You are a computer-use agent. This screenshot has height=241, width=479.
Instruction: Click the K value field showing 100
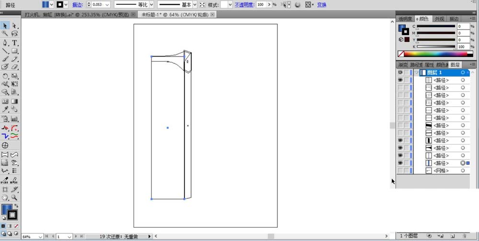tap(463, 47)
